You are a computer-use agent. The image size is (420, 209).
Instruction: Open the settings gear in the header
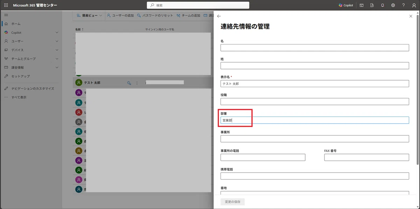pyautogui.click(x=393, y=5)
